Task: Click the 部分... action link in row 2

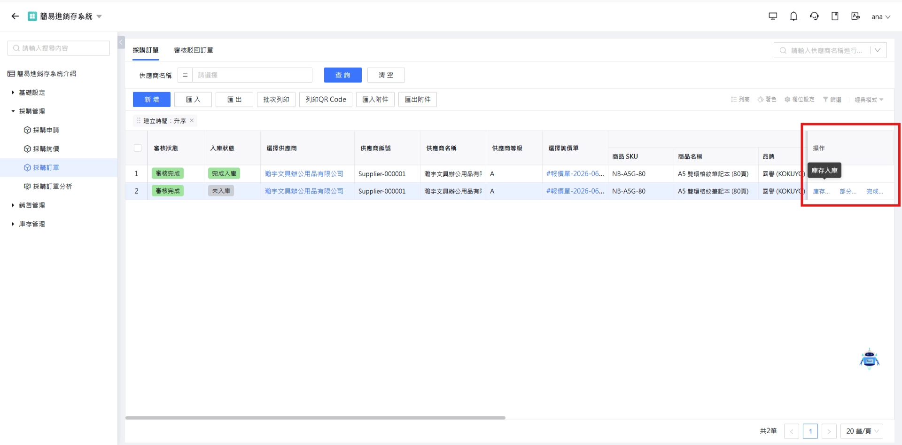Action: click(848, 191)
